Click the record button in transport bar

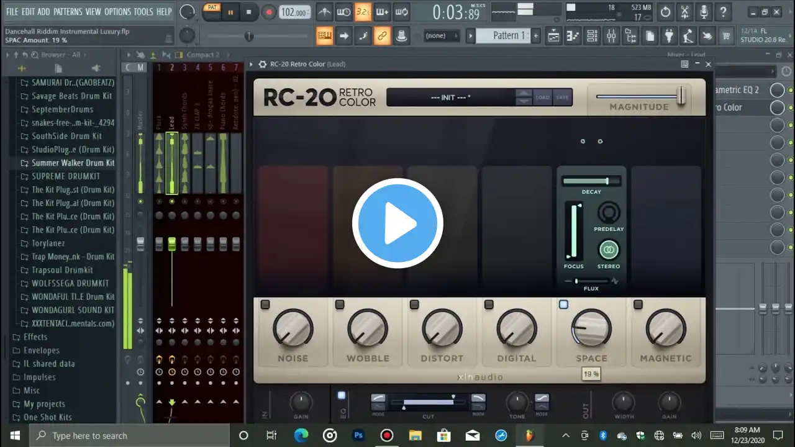click(x=269, y=12)
